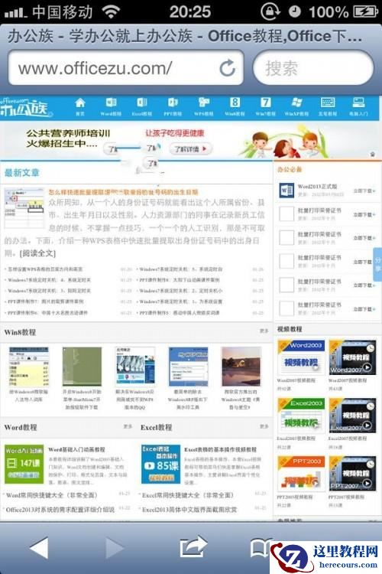
Task: Tap the browser share icon
Action: pos(193,546)
